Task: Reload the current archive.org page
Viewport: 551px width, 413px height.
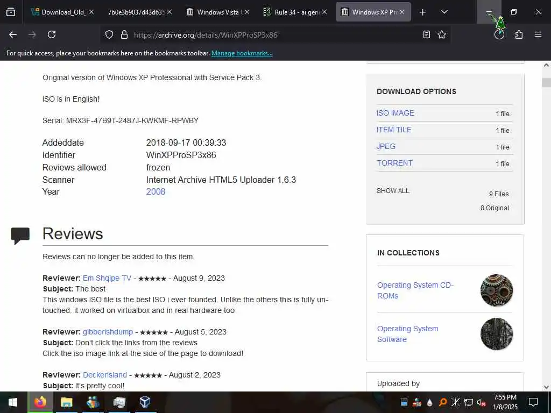Action: (x=52, y=34)
